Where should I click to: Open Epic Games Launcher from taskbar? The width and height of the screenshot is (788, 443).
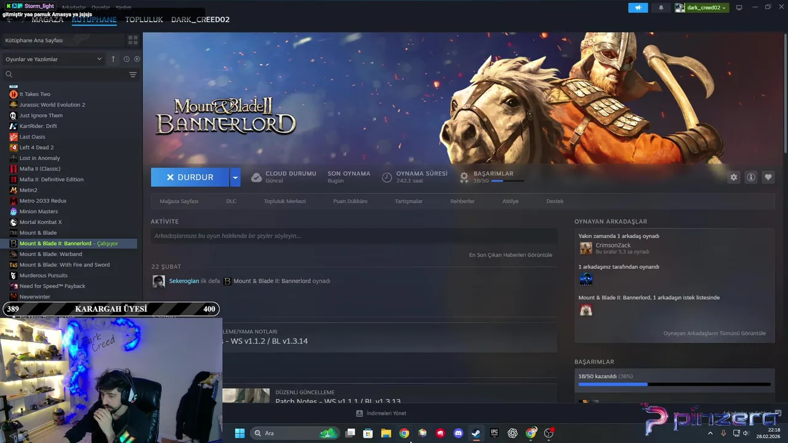(x=494, y=433)
